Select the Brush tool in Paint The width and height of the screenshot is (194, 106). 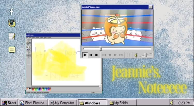[30, 47]
